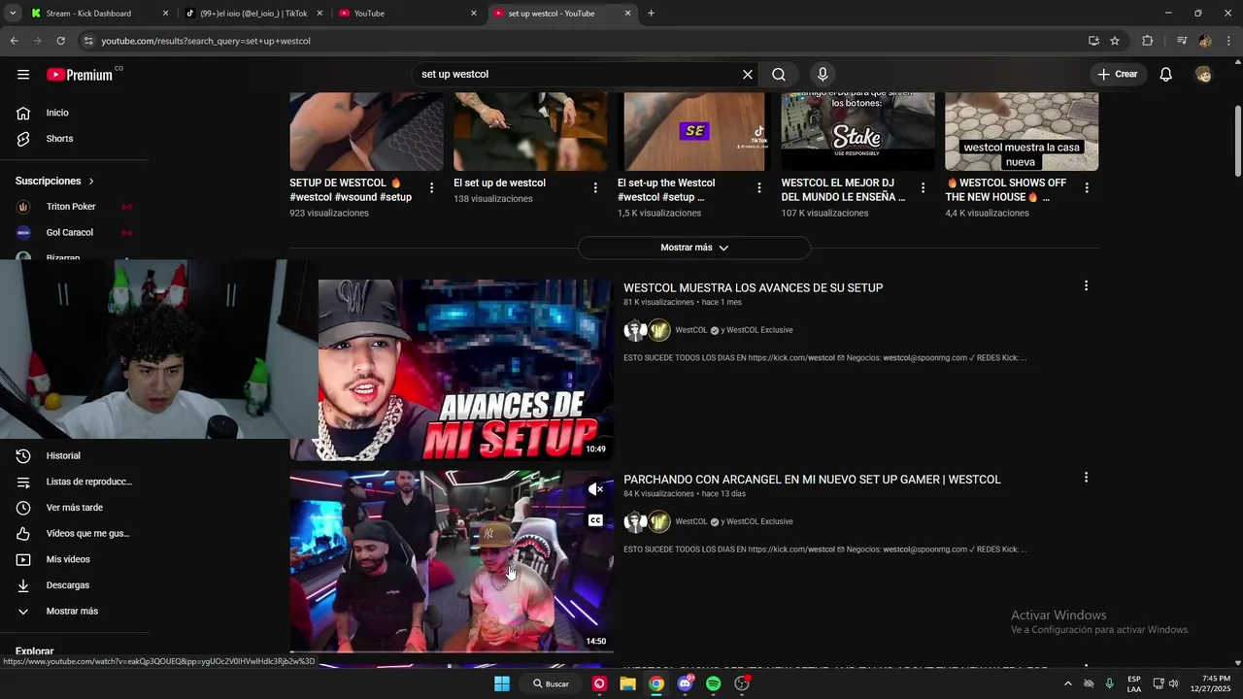The height and width of the screenshot is (699, 1243).
Task: Open Ver más tarde list
Action: pos(74,508)
